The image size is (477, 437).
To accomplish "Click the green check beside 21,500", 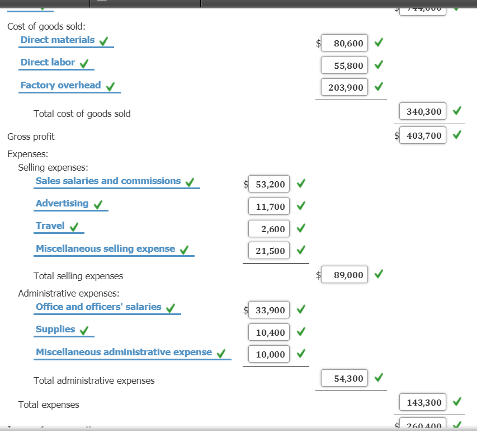I will pos(301,250).
